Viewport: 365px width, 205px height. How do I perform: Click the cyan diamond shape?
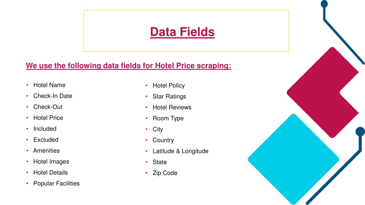(x=293, y=159)
